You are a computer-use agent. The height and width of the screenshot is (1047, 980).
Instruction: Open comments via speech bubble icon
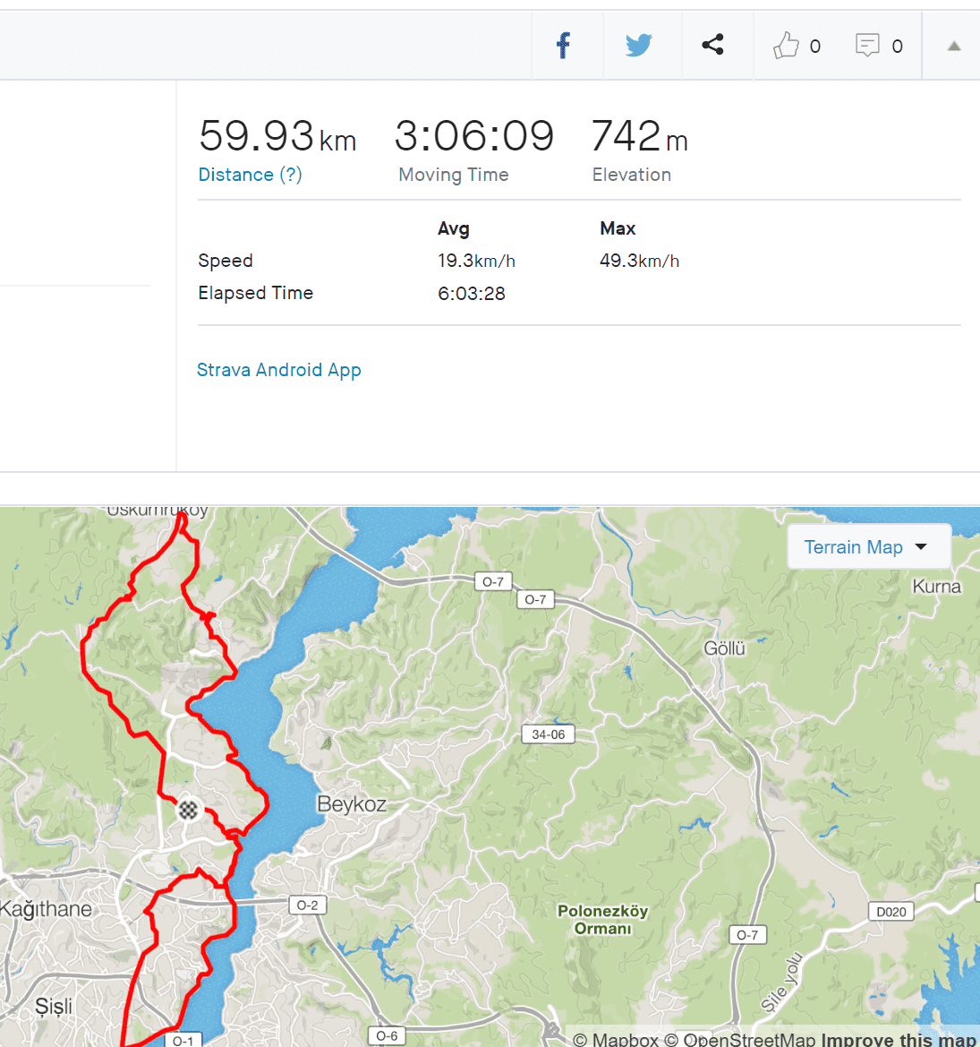click(x=867, y=46)
